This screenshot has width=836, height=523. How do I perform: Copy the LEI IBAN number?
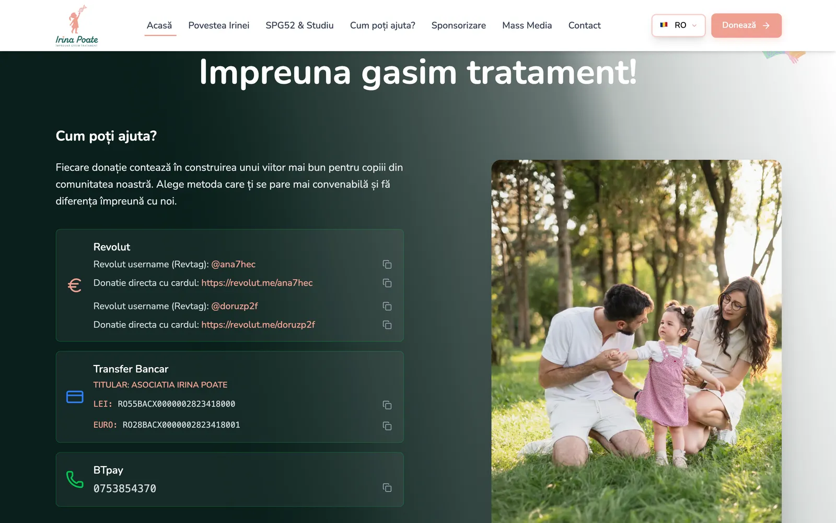[387, 405]
